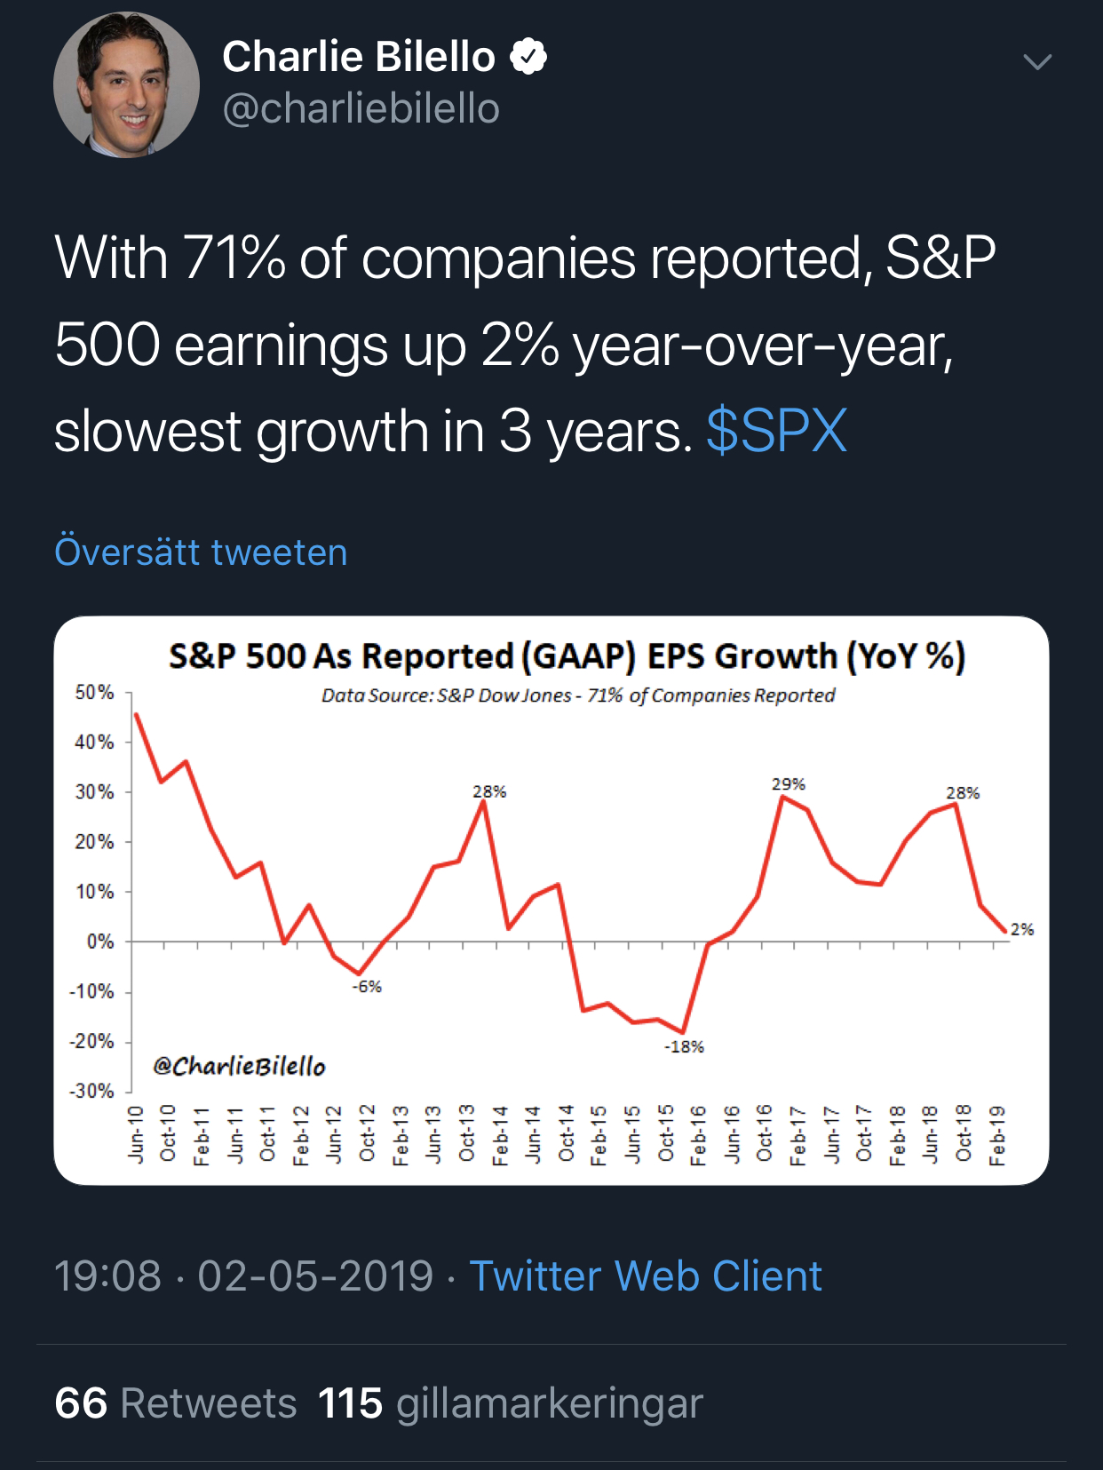Expand the tweet options chevron menu
This screenshot has height=1470, width=1103.
1036,61
